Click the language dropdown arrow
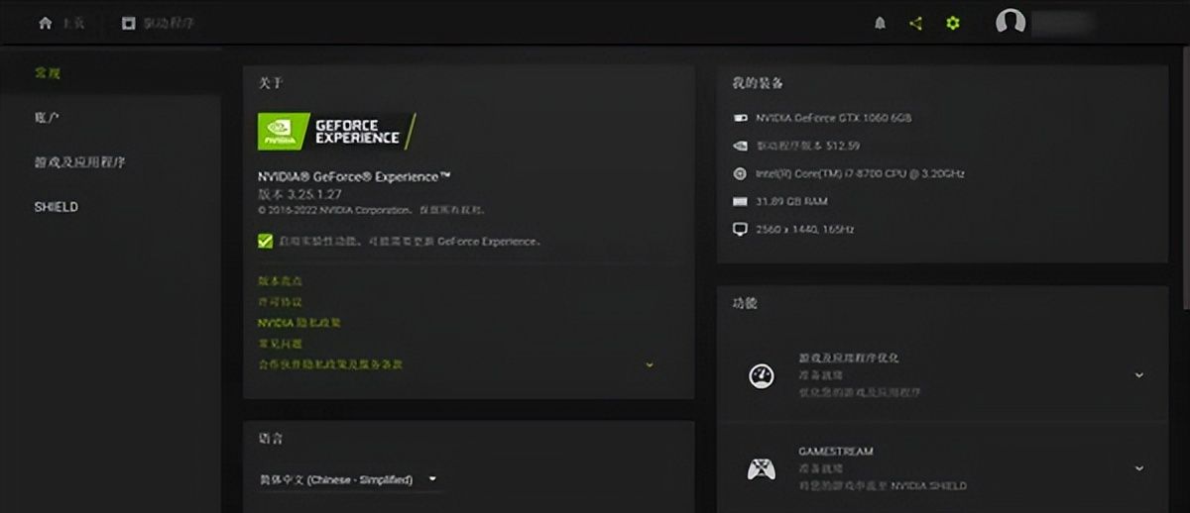 click(x=432, y=479)
